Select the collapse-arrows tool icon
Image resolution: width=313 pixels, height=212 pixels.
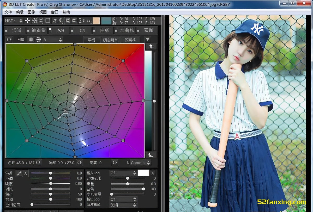tap(41, 21)
